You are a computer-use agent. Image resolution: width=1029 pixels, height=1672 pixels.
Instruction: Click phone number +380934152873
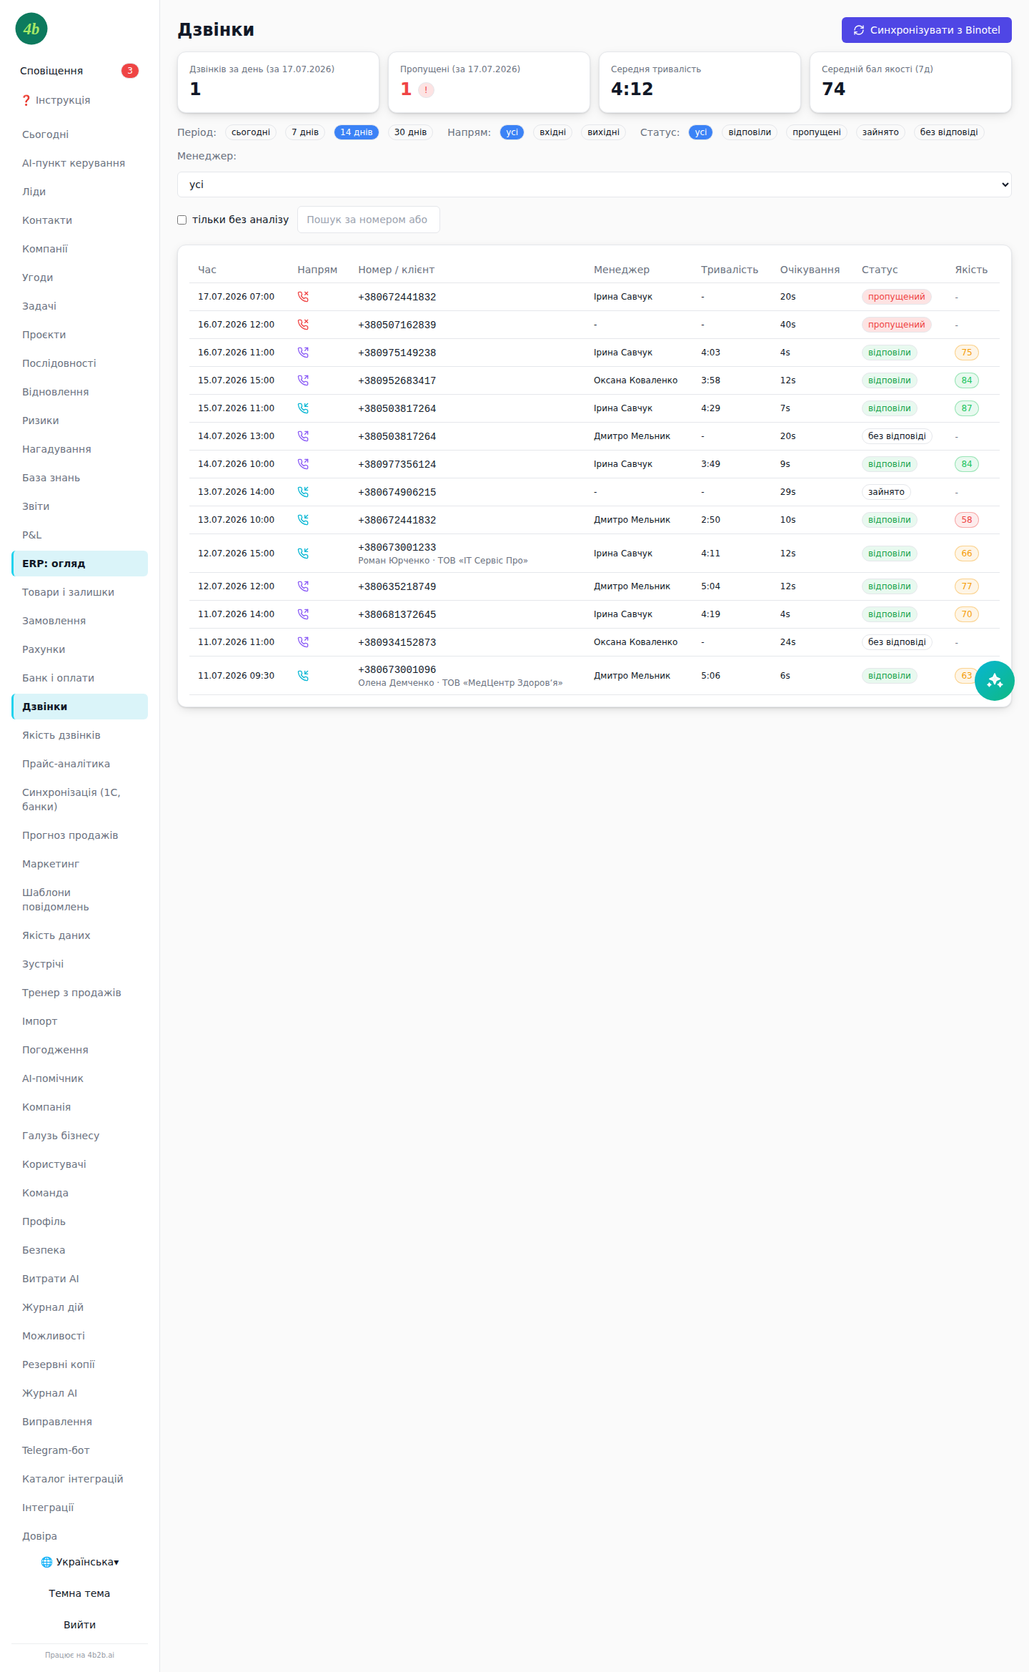(397, 642)
